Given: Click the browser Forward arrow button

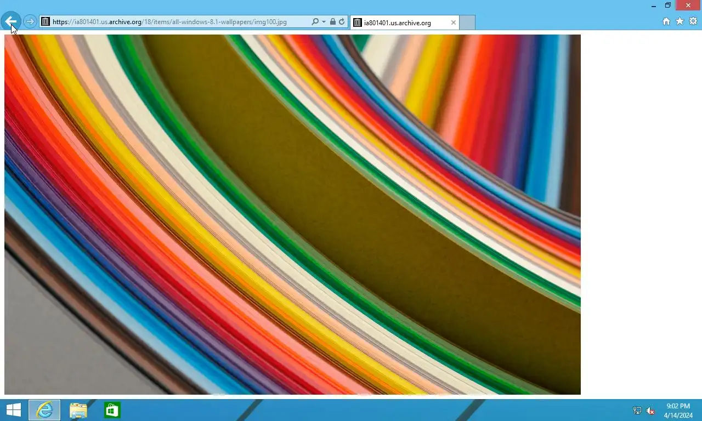Looking at the screenshot, I should coord(30,22).
